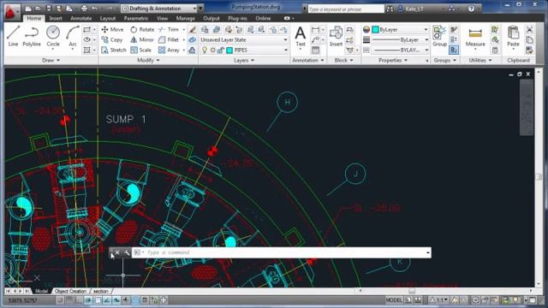This screenshot has height=308, width=548.
Task: Toggle layer on/off lightbulb for PIPES
Action: point(205,50)
